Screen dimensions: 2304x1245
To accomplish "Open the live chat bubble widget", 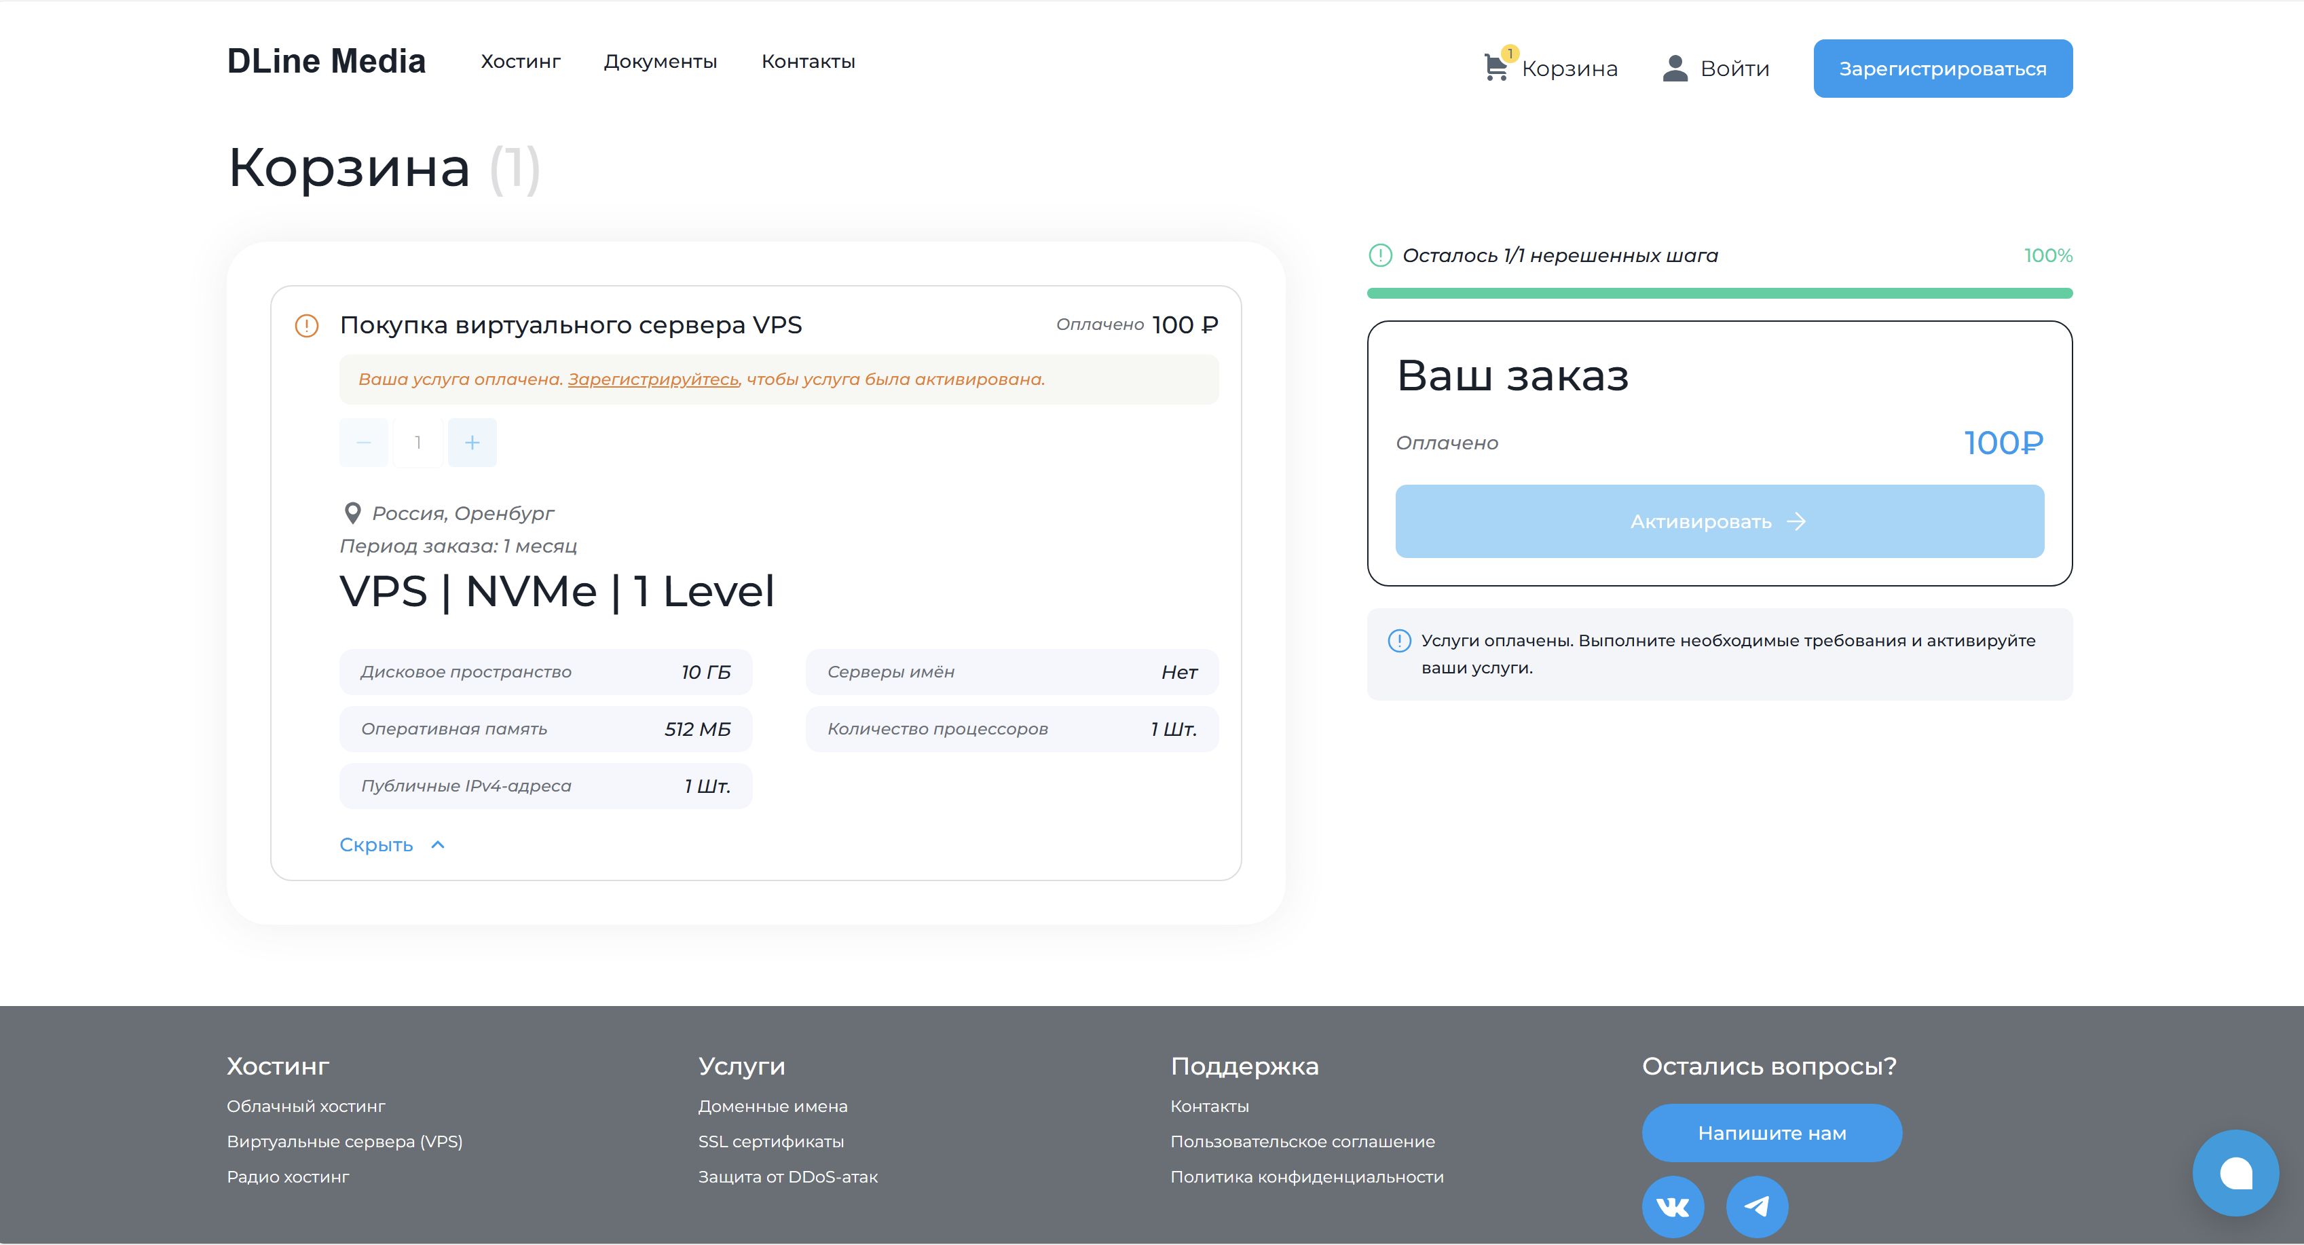I will [x=2234, y=1172].
